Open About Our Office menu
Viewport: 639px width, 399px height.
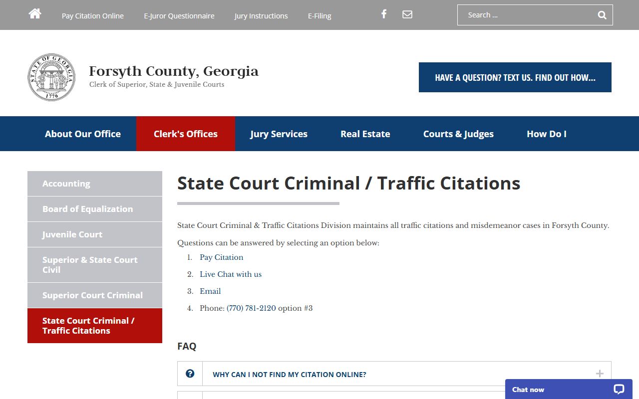[83, 134]
